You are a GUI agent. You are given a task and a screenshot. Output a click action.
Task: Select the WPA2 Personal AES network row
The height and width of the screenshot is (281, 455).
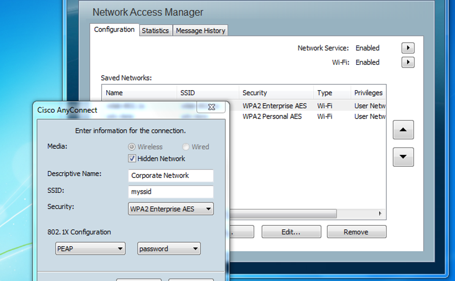308,116
